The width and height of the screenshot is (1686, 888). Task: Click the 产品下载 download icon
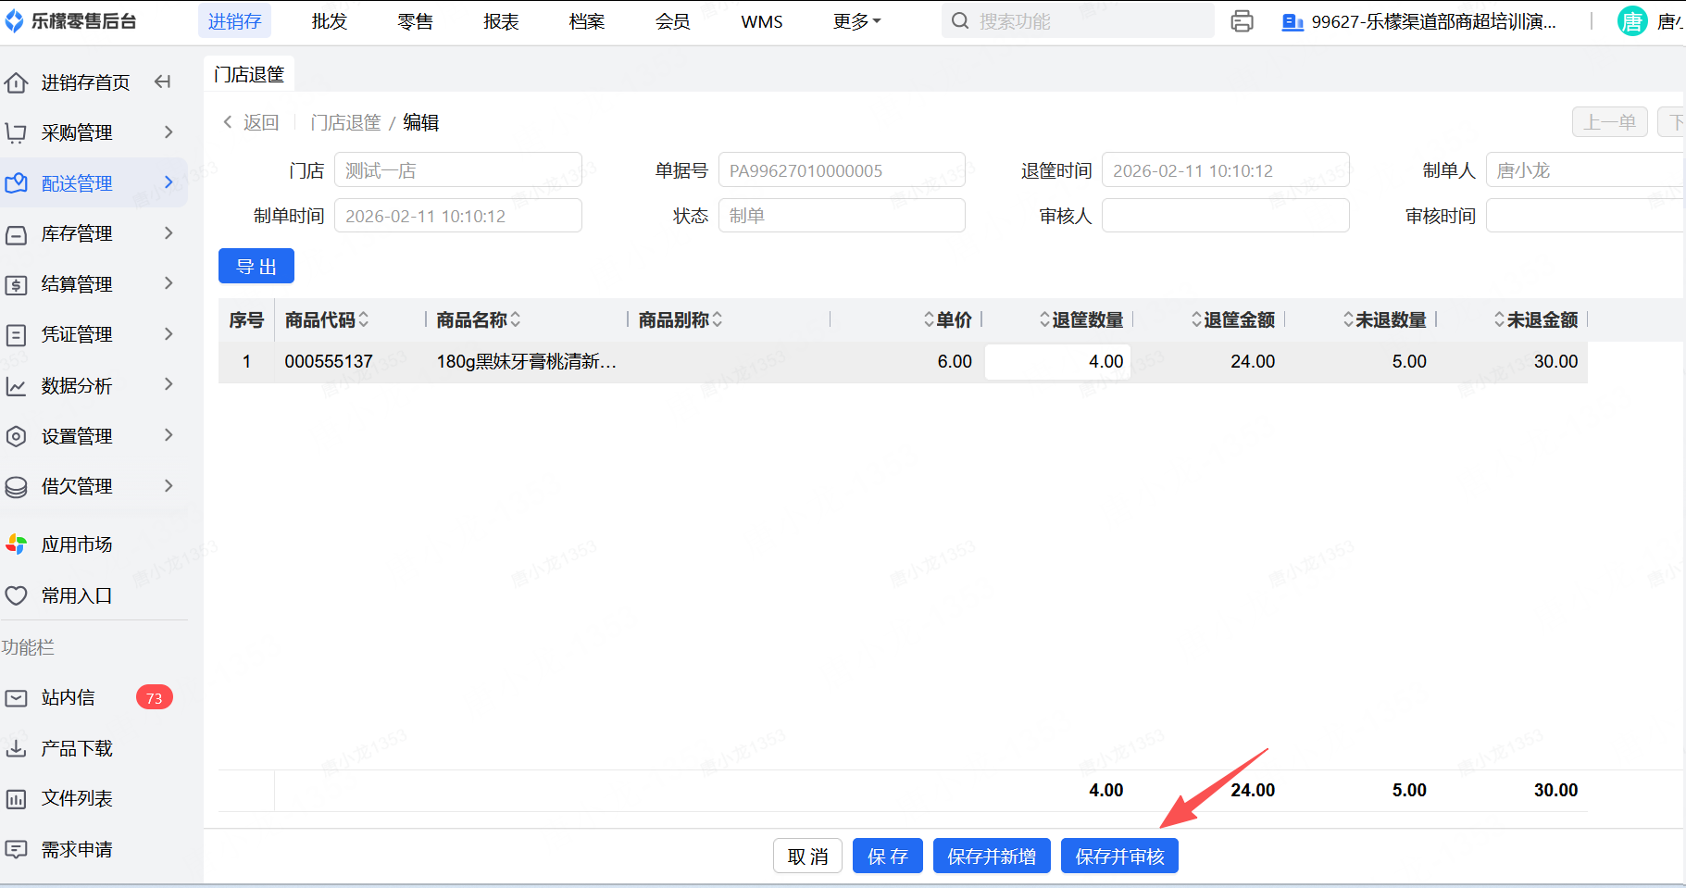tap(16, 748)
